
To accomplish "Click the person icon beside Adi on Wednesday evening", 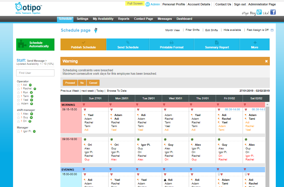I will pyautogui.click(x=165, y=180).
